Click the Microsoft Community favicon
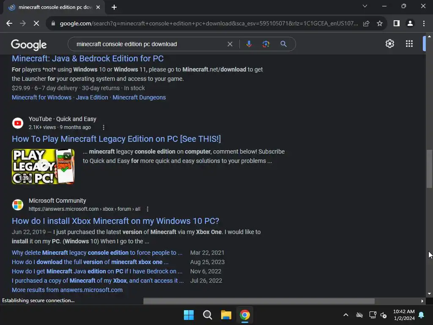 click(18, 205)
